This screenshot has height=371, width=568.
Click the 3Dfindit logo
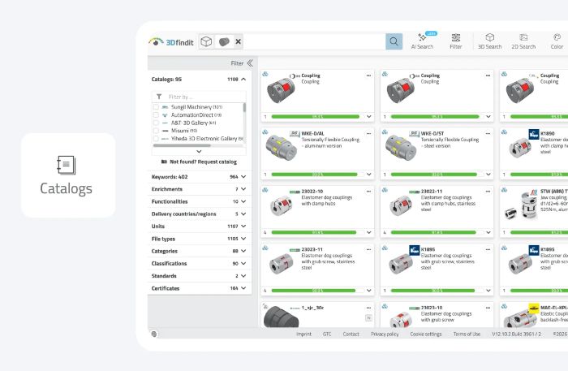pos(172,41)
